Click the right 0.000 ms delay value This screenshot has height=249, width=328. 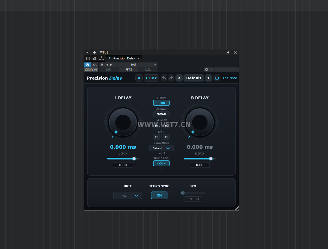click(x=200, y=147)
